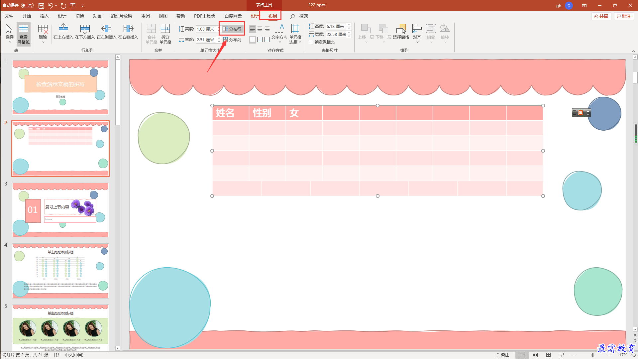Open the 删除 delete dropdown
Viewport: 638px width, 359px height.
point(43,34)
